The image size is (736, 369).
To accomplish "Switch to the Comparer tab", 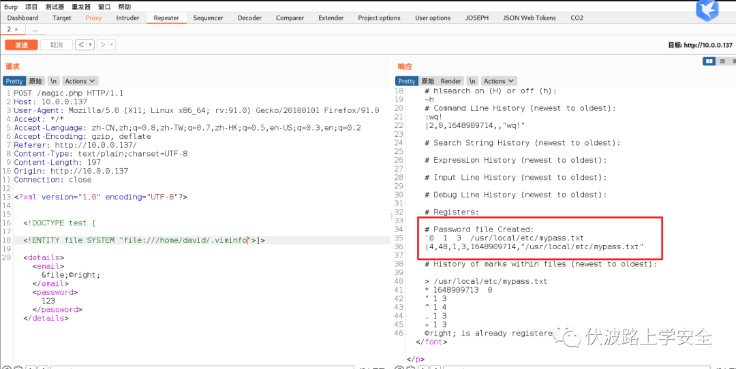I will (290, 18).
